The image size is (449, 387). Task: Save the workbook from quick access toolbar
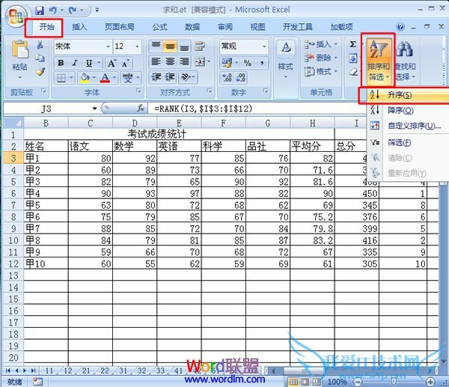[39, 10]
